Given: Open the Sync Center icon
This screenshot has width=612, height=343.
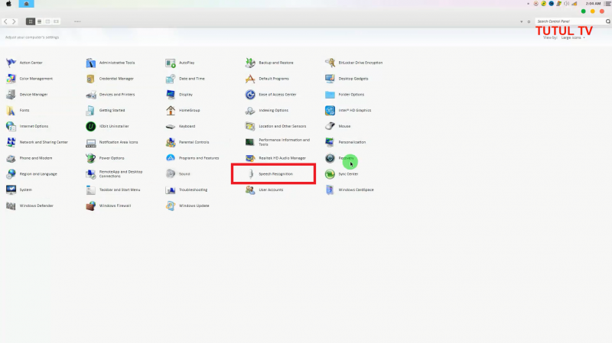Looking at the screenshot, I should coord(330,174).
